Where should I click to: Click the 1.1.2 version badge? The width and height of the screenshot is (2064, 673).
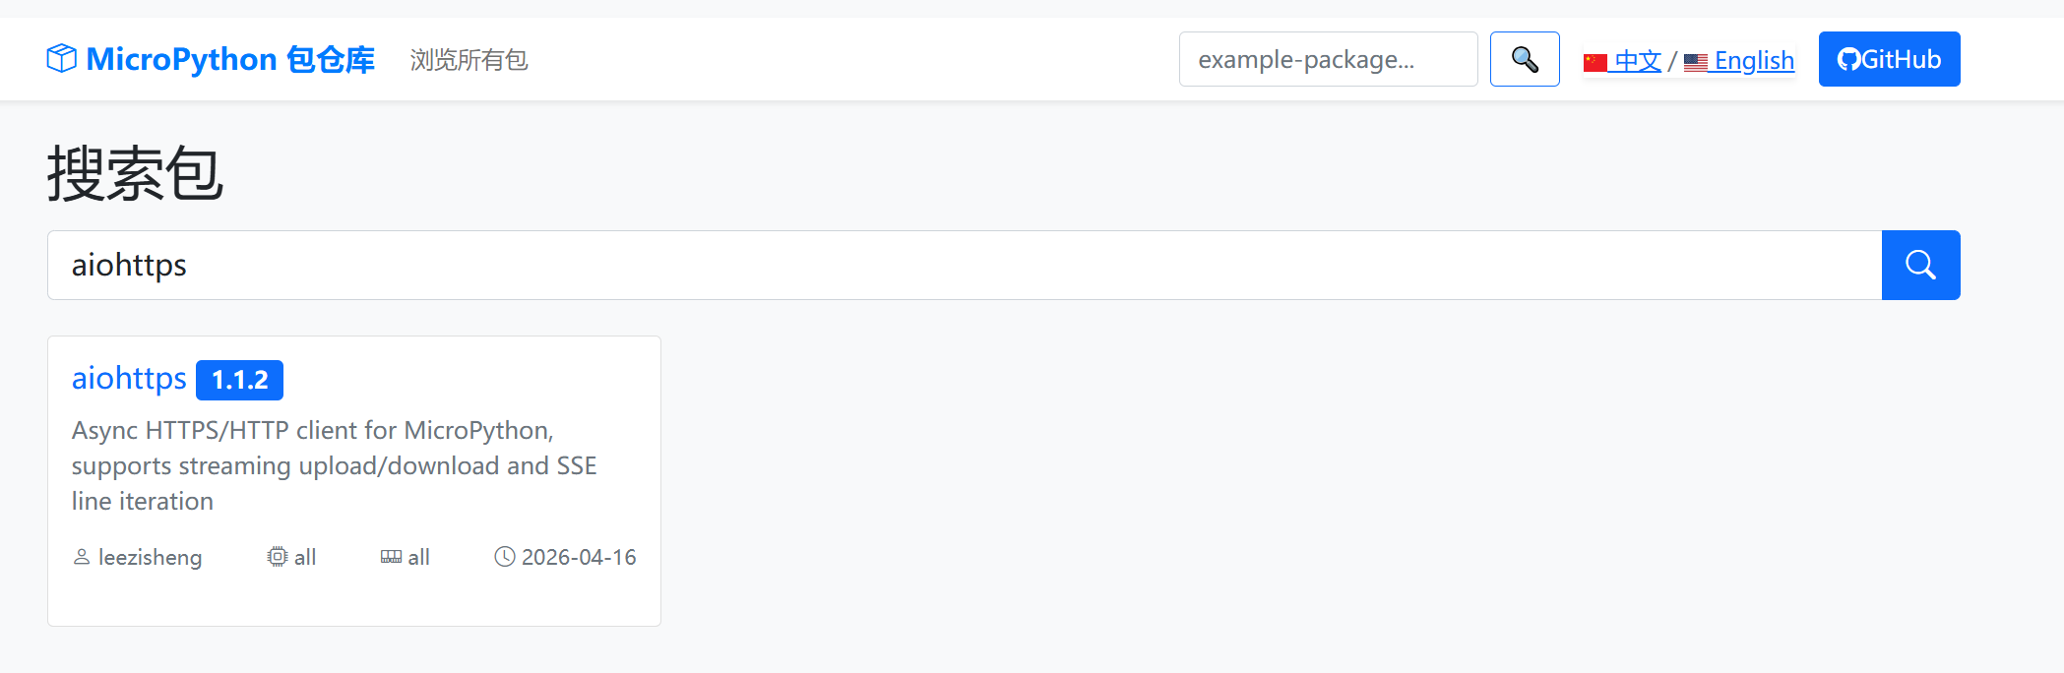pyautogui.click(x=239, y=380)
